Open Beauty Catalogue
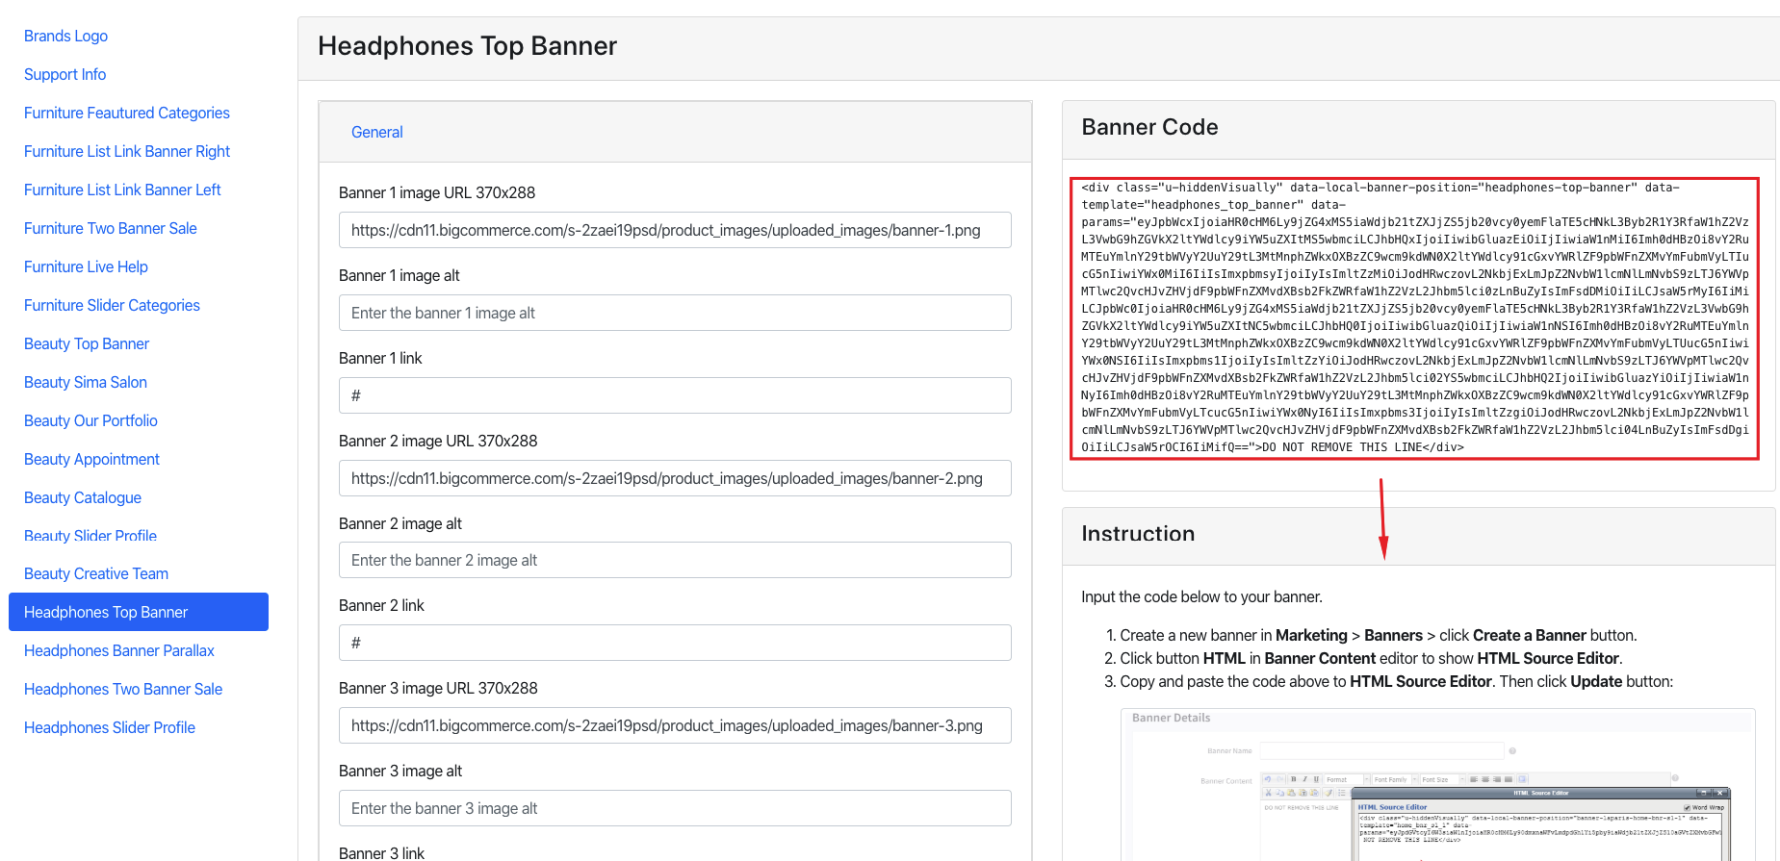The height and width of the screenshot is (861, 1780). (x=83, y=497)
